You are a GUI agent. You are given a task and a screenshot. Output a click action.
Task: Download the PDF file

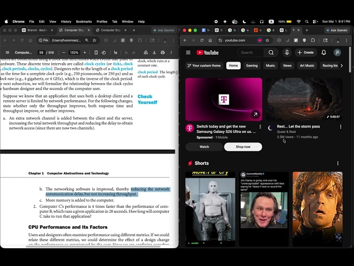(154, 53)
